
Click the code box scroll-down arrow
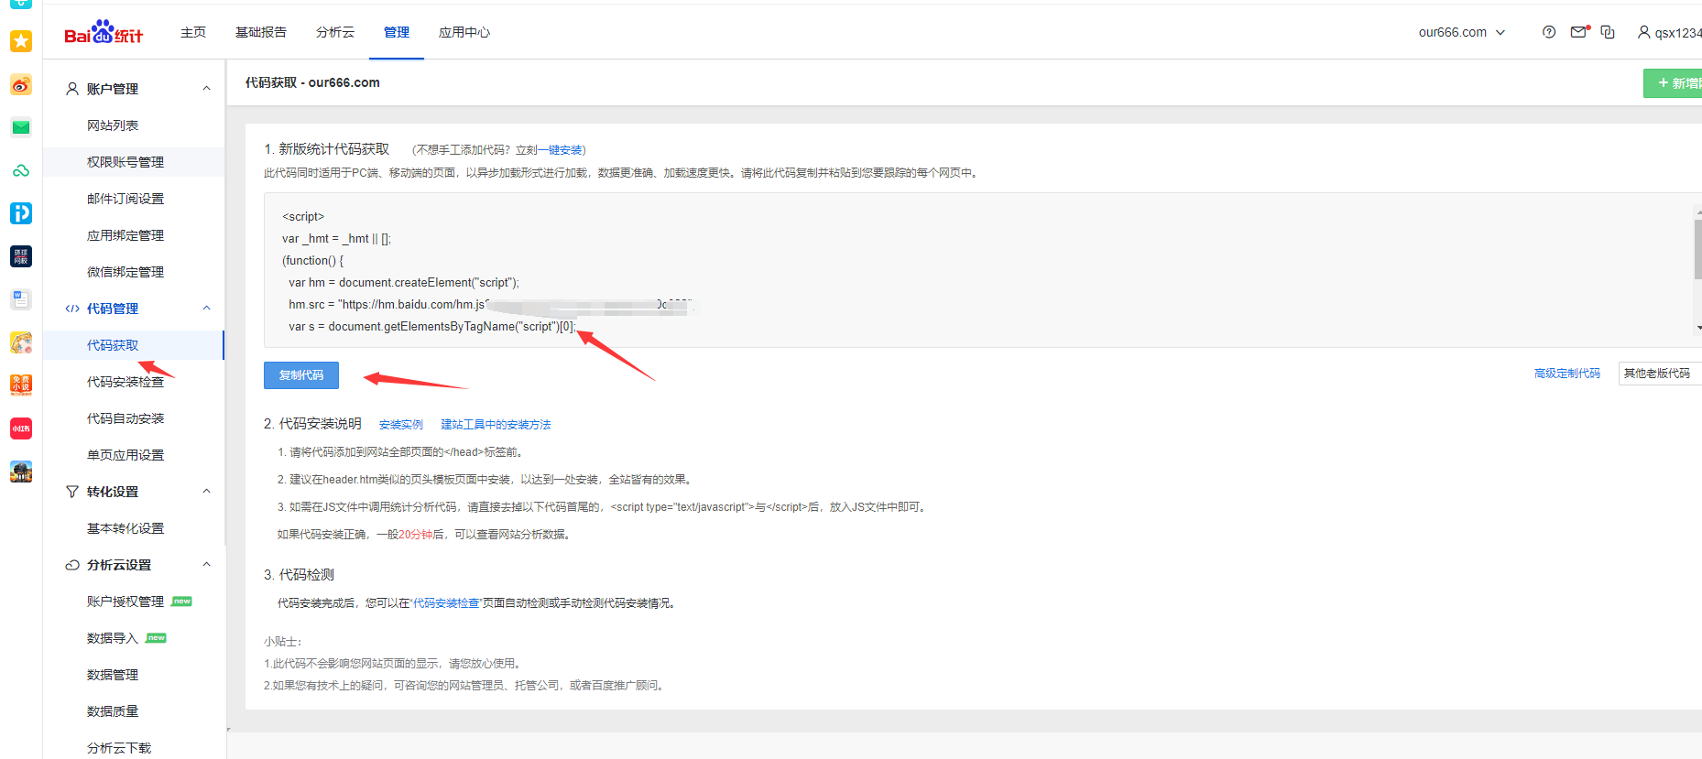1698,328
